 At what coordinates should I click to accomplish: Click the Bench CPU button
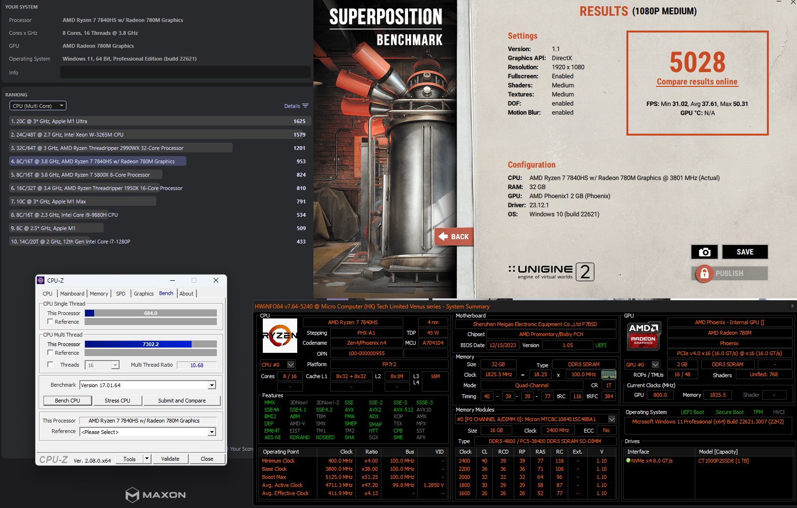67,401
